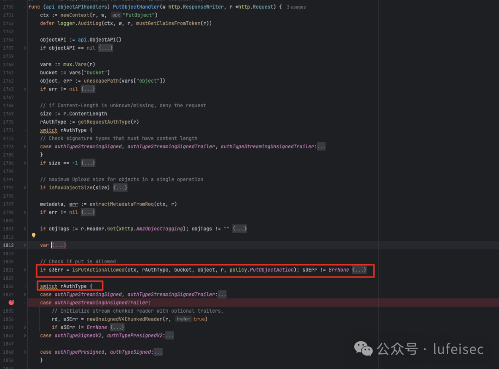Collapse the switch block at line 1826

(25, 286)
